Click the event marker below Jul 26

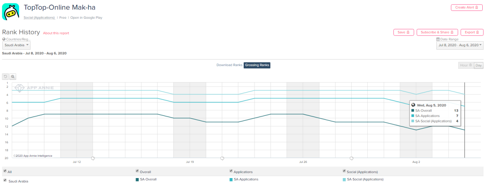point(351,158)
